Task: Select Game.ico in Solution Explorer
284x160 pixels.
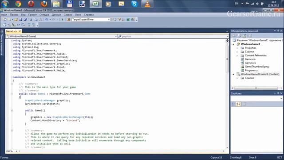Action: pyautogui.click(x=250, y=59)
